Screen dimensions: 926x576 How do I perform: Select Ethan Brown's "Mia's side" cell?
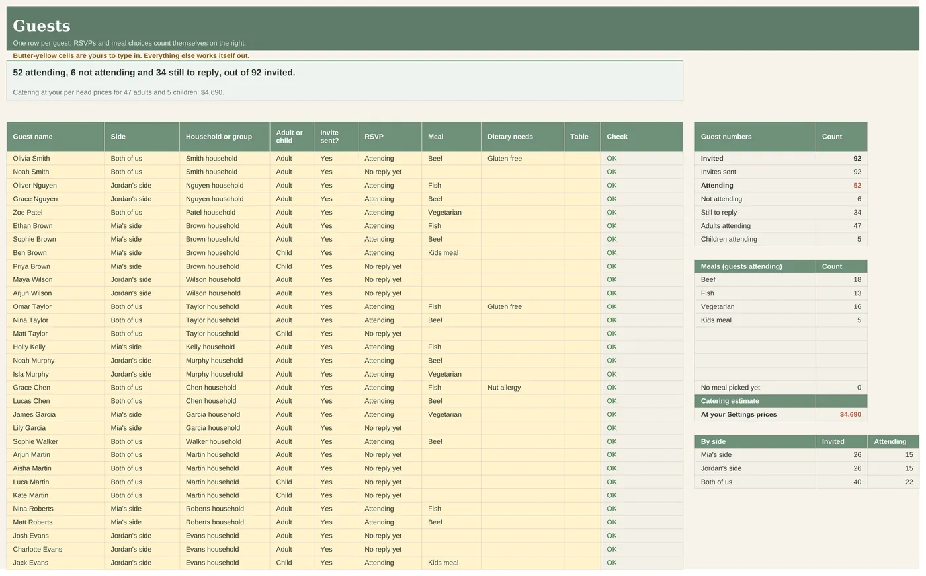point(142,226)
